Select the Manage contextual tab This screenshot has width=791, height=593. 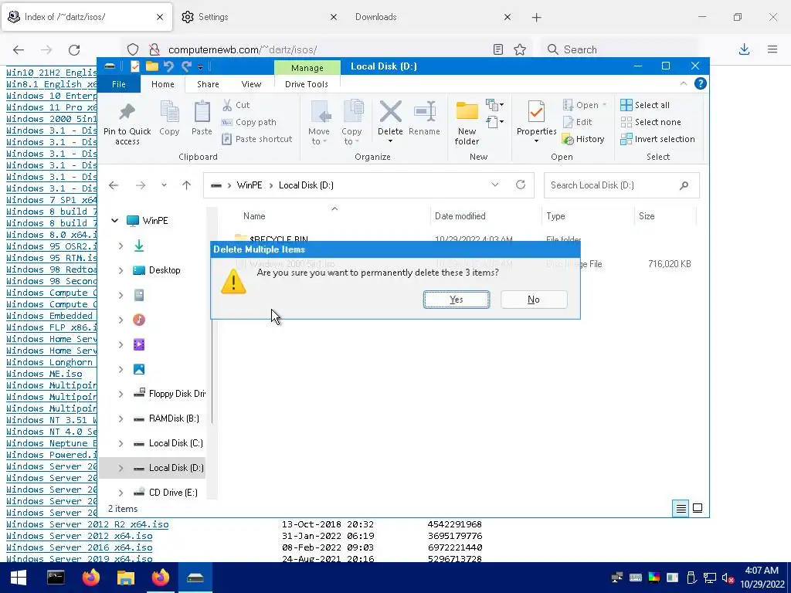307,68
